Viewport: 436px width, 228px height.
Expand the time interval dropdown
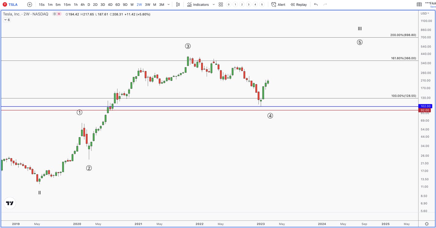[x=169, y=5]
